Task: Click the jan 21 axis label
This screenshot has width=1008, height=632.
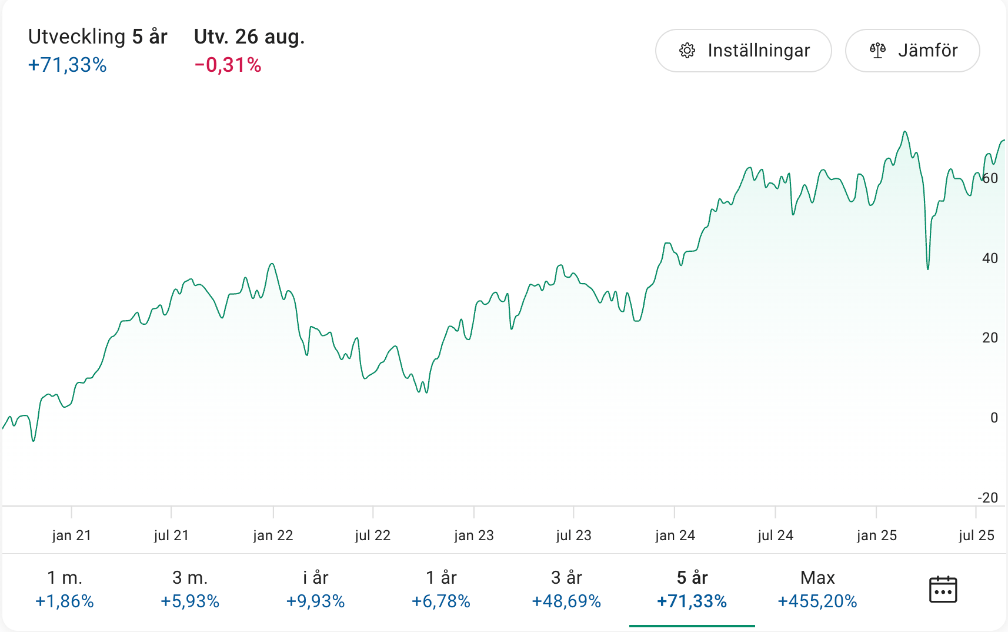Action: (71, 535)
